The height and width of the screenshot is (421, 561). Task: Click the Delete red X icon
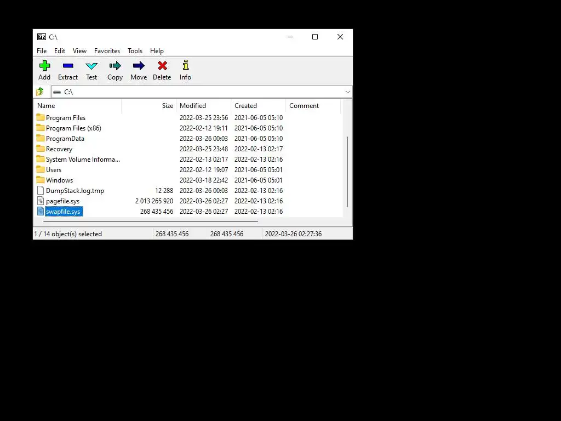(x=162, y=66)
